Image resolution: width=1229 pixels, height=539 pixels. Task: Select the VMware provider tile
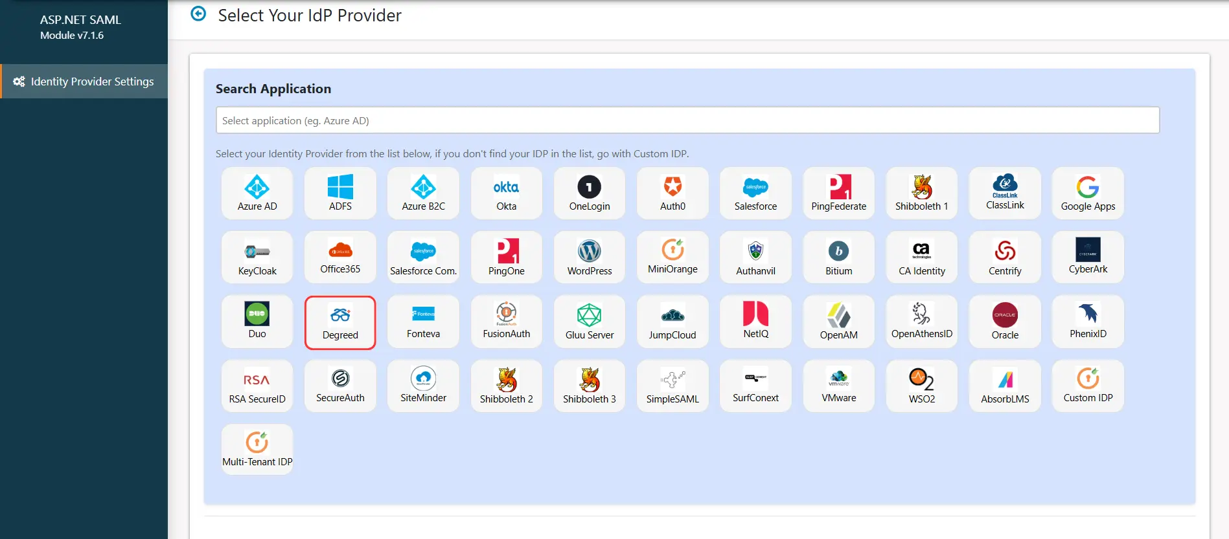(x=839, y=386)
